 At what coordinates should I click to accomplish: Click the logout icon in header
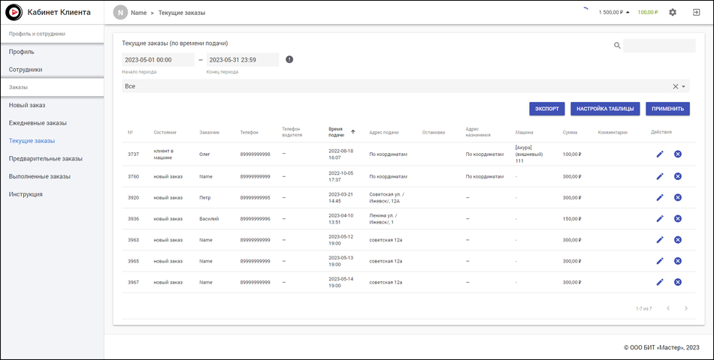click(x=696, y=13)
